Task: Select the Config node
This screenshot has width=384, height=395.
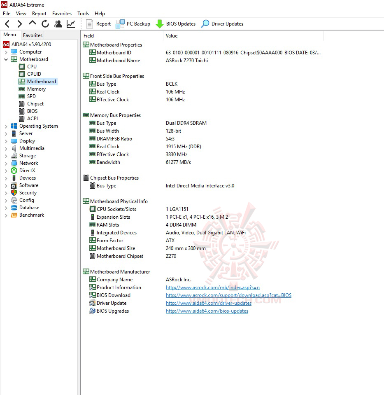Action: coord(22,200)
